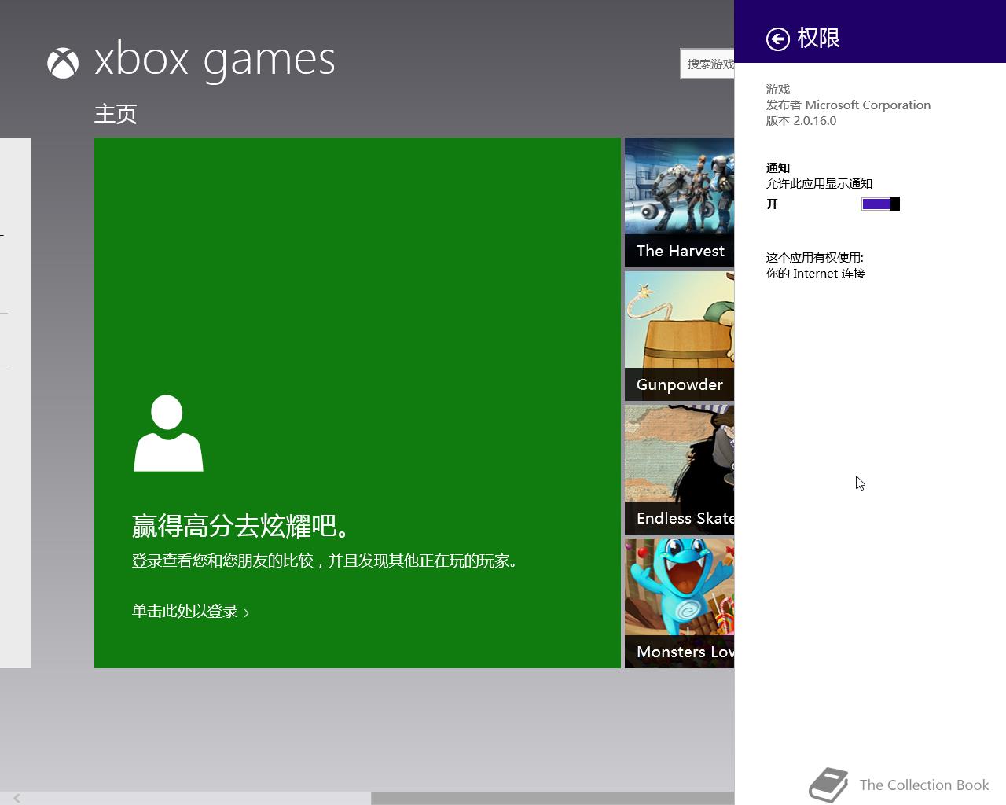Click the 单击此处以登录 sign-in link
Image resolution: width=1006 pixels, height=805 pixels.
tap(190, 612)
